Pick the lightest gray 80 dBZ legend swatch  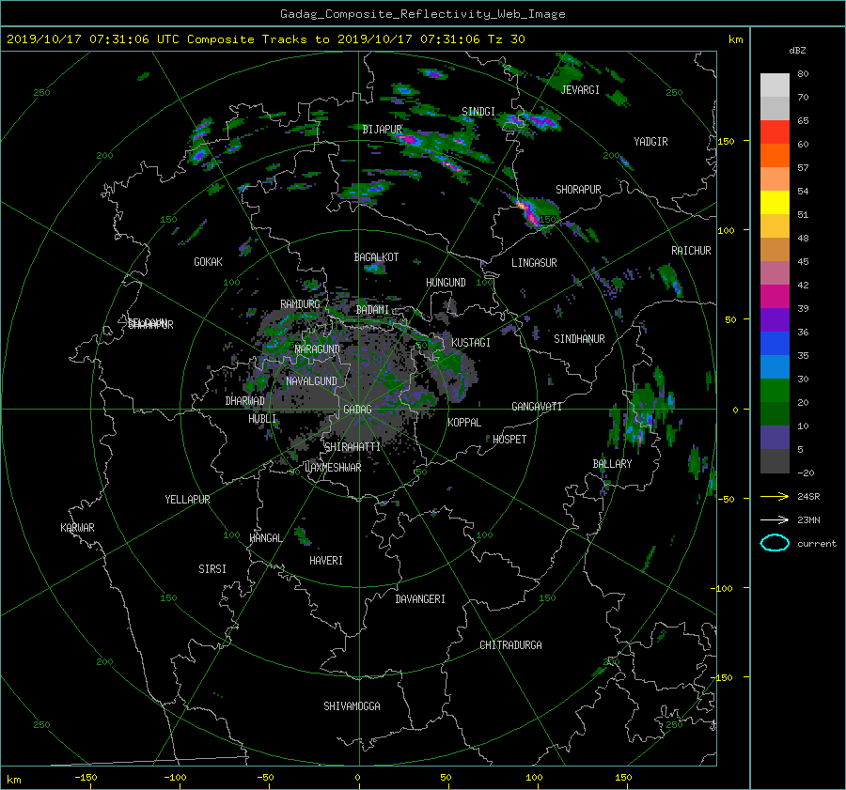pos(775,85)
